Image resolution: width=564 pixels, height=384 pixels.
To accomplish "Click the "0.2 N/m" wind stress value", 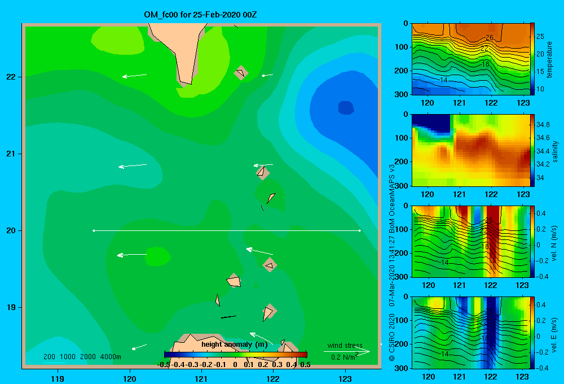I will [x=343, y=357].
